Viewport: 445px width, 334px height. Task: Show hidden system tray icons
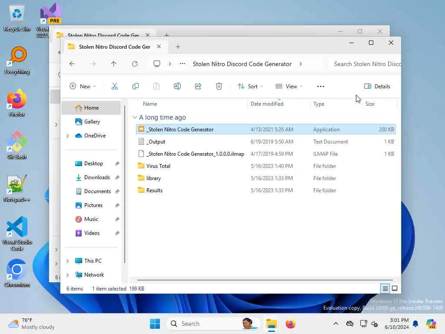click(x=336, y=324)
